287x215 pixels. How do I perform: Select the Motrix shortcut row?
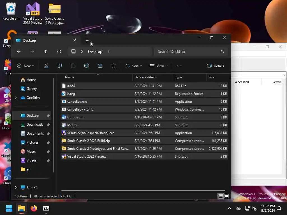(x=144, y=125)
